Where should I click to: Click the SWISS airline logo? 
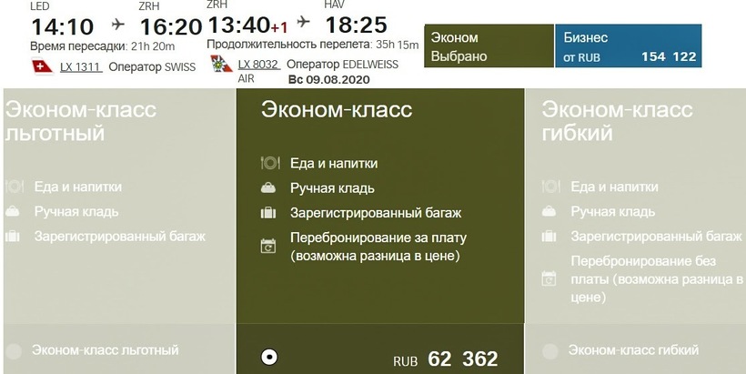(41, 66)
